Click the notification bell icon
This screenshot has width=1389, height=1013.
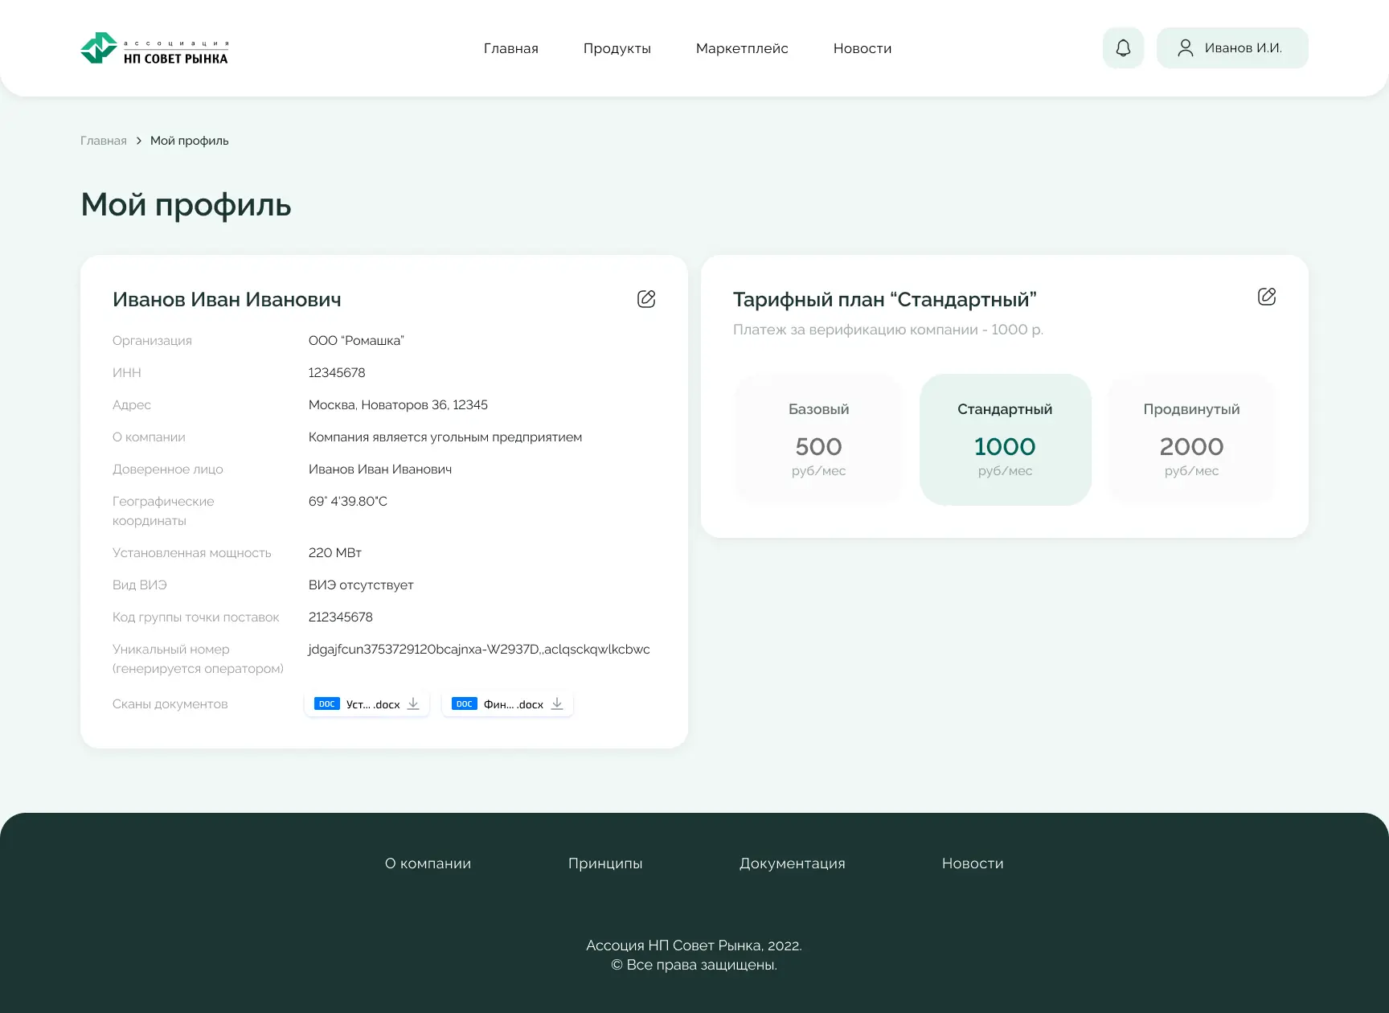pos(1123,48)
